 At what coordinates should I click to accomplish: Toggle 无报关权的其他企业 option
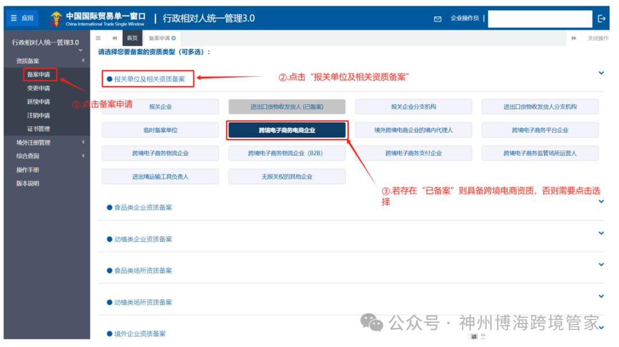287,177
